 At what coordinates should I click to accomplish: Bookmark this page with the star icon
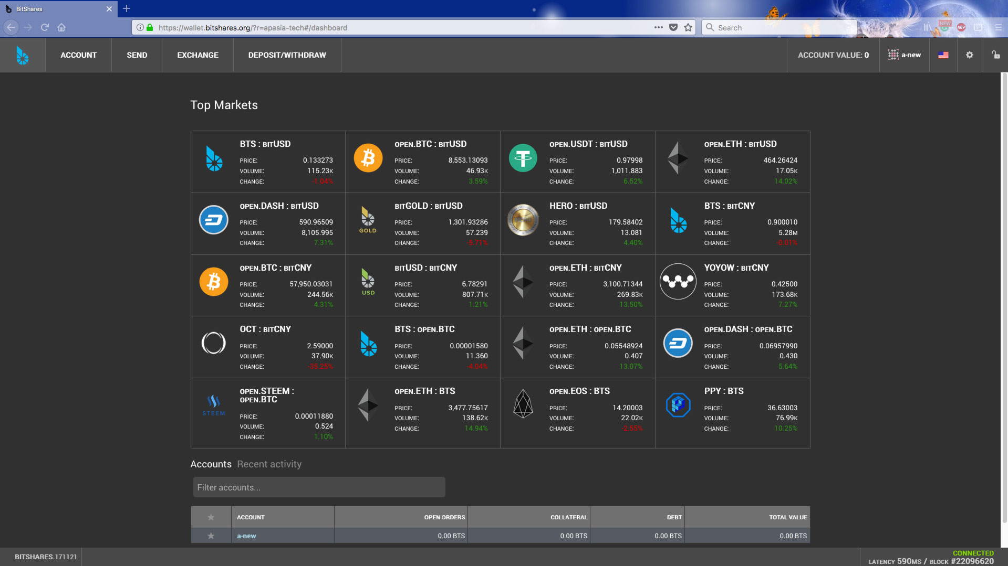click(688, 27)
